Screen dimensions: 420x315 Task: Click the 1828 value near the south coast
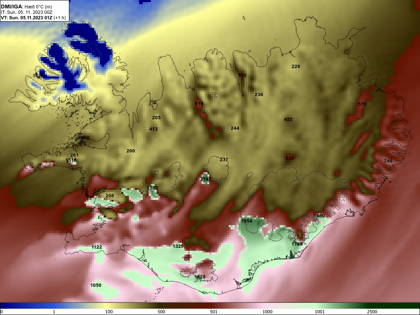click(x=200, y=277)
